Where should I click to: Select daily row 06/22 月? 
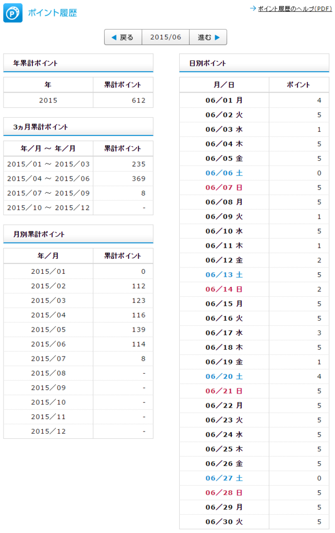pos(254,405)
